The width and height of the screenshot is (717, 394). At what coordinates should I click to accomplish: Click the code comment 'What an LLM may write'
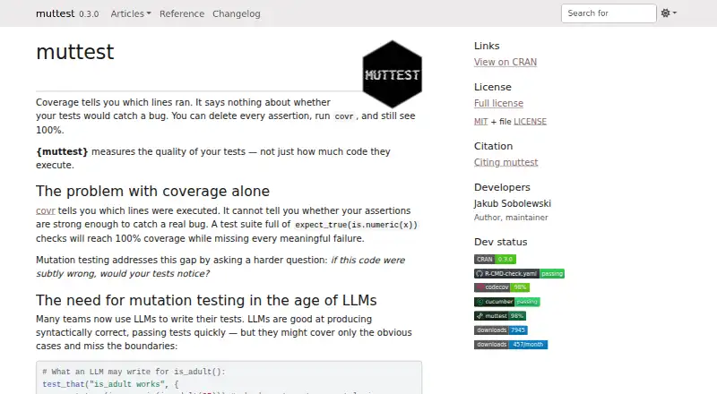(x=134, y=372)
